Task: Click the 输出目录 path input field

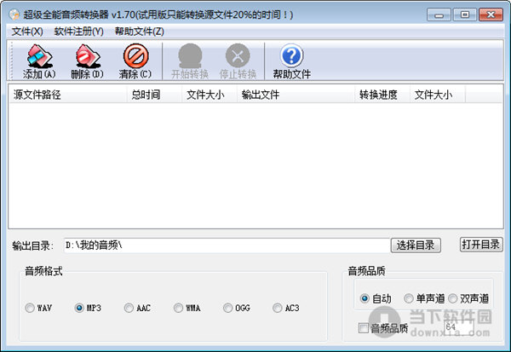Action: tap(227, 245)
